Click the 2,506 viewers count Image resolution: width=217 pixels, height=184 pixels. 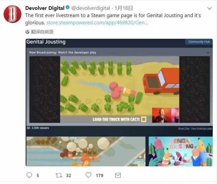click(x=40, y=128)
